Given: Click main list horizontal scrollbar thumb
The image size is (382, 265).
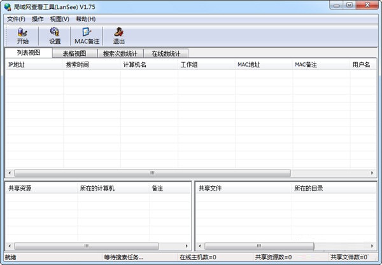Looking at the screenshot, I should (153, 173).
